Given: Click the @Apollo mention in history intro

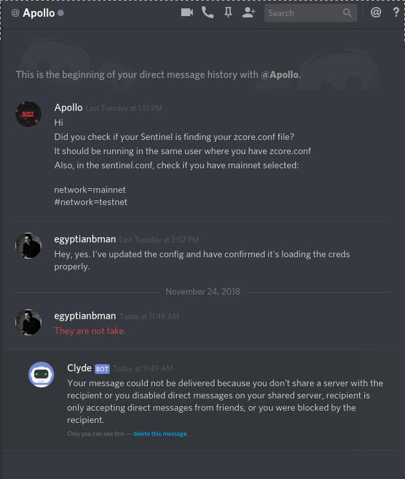Looking at the screenshot, I should click(279, 75).
